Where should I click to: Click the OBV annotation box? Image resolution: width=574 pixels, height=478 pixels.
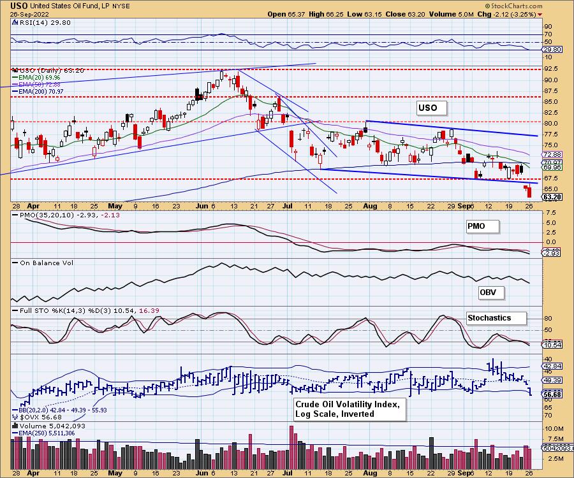click(491, 293)
